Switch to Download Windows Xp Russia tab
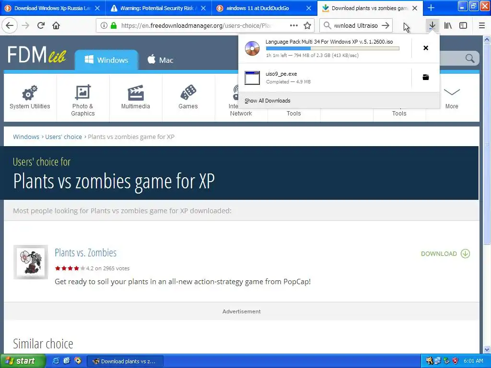This screenshot has height=368, width=491. pyautogui.click(x=53, y=8)
